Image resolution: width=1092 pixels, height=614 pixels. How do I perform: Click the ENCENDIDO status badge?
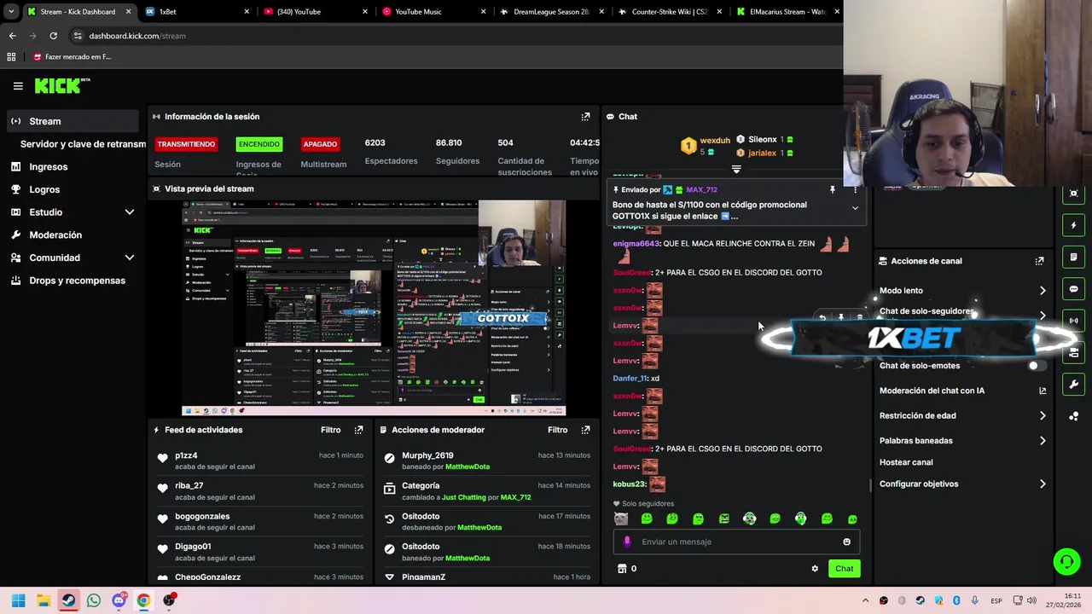[x=258, y=144]
